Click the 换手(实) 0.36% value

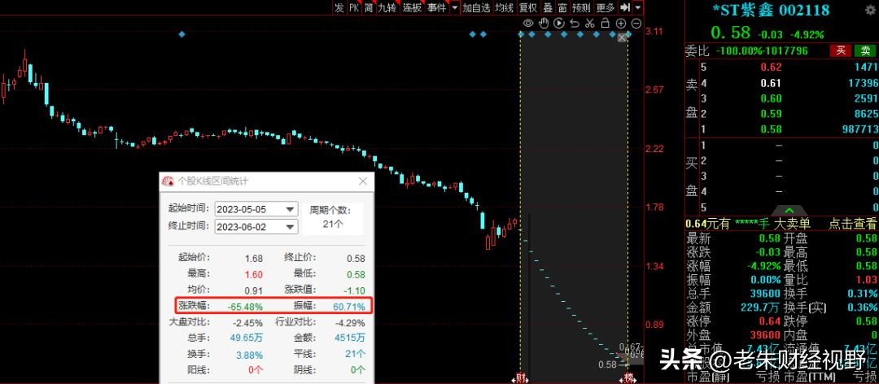tap(862, 308)
